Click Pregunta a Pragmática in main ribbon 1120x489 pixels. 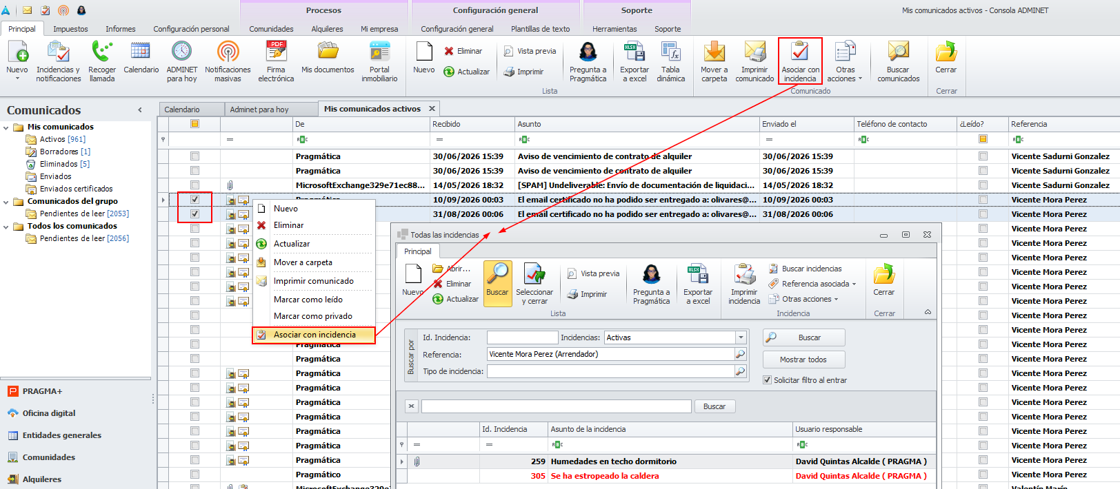[x=588, y=61]
